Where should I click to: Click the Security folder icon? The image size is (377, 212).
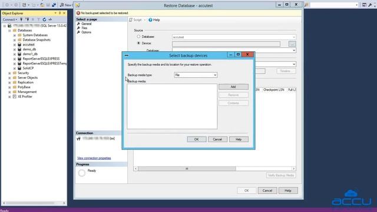pyautogui.click(x=14, y=73)
